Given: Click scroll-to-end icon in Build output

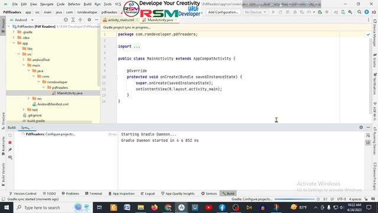Looking at the screenshot, I should click(368, 143).
